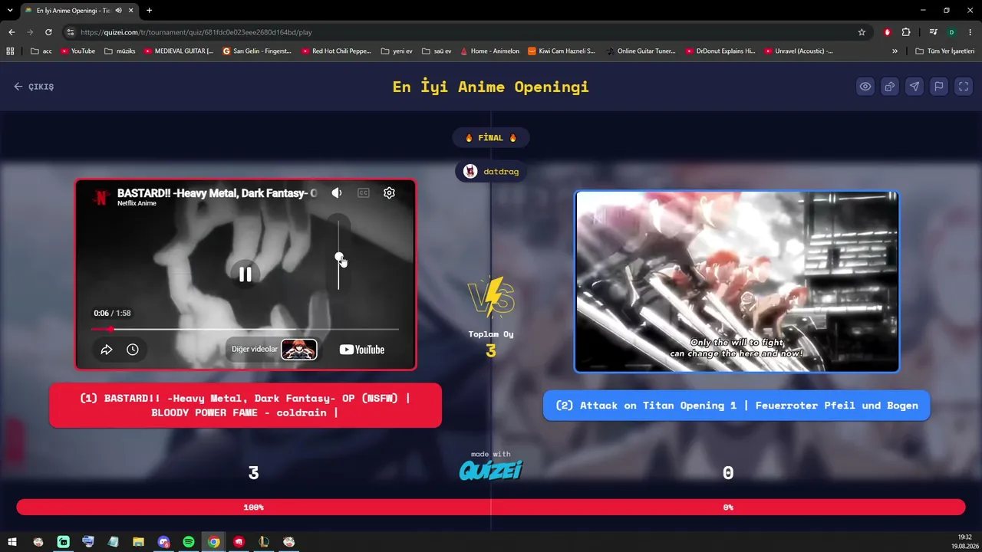The height and width of the screenshot is (552, 982).
Task: Open the Unravel (Acoustic) bookmark
Action: click(x=799, y=51)
